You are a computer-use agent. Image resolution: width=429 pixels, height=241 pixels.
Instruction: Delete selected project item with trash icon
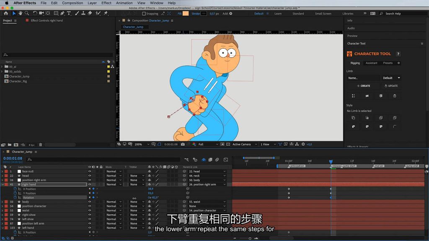pyautogui.click(x=41, y=145)
